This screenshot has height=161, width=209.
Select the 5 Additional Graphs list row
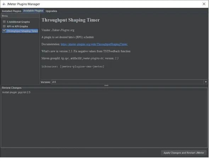point(20,22)
